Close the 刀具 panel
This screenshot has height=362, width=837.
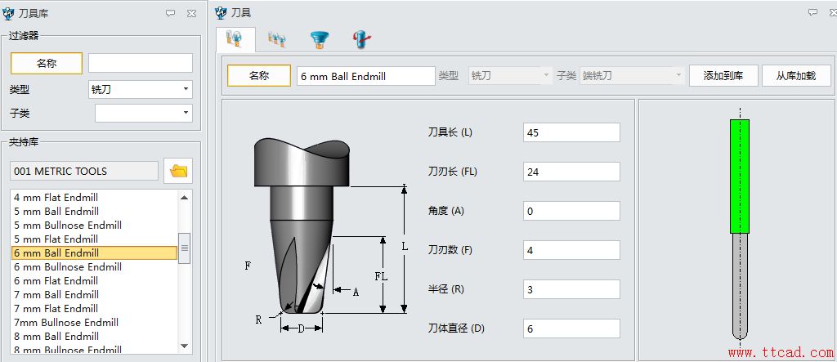point(833,12)
